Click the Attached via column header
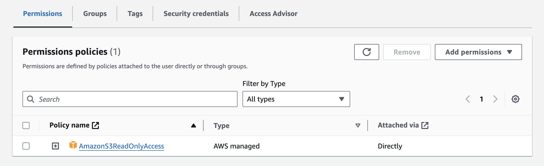The width and height of the screenshot is (544, 166). click(x=398, y=125)
